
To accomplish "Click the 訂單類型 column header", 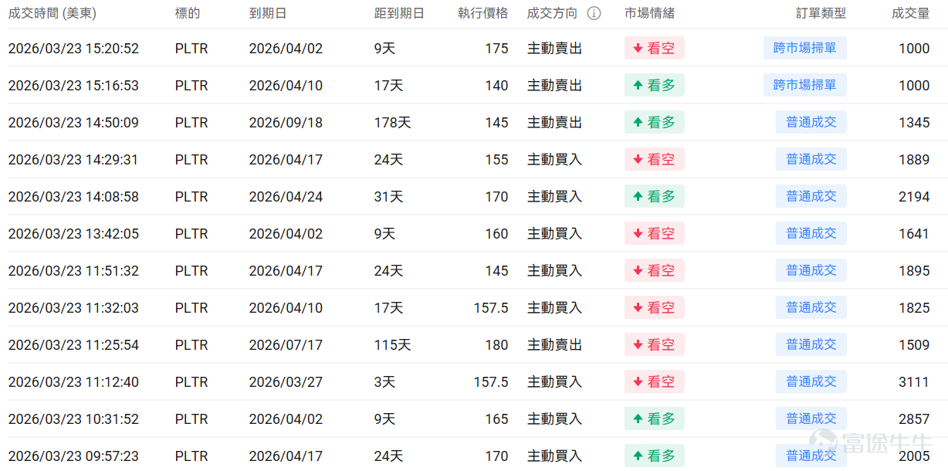I will (821, 13).
